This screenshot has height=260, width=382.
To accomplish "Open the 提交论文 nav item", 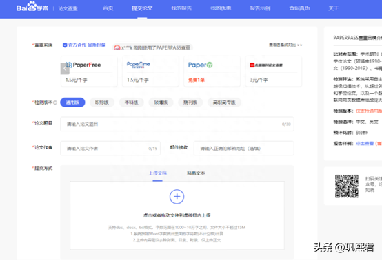I will [142, 8].
